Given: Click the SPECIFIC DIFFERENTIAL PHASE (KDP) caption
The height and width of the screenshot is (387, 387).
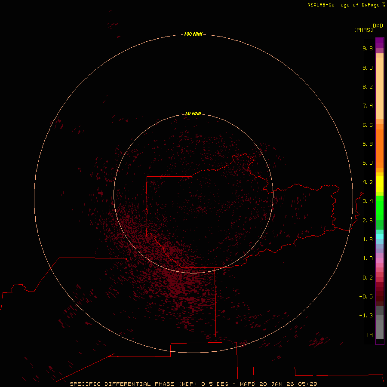Looking at the screenshot, I should tap(133, 384).
